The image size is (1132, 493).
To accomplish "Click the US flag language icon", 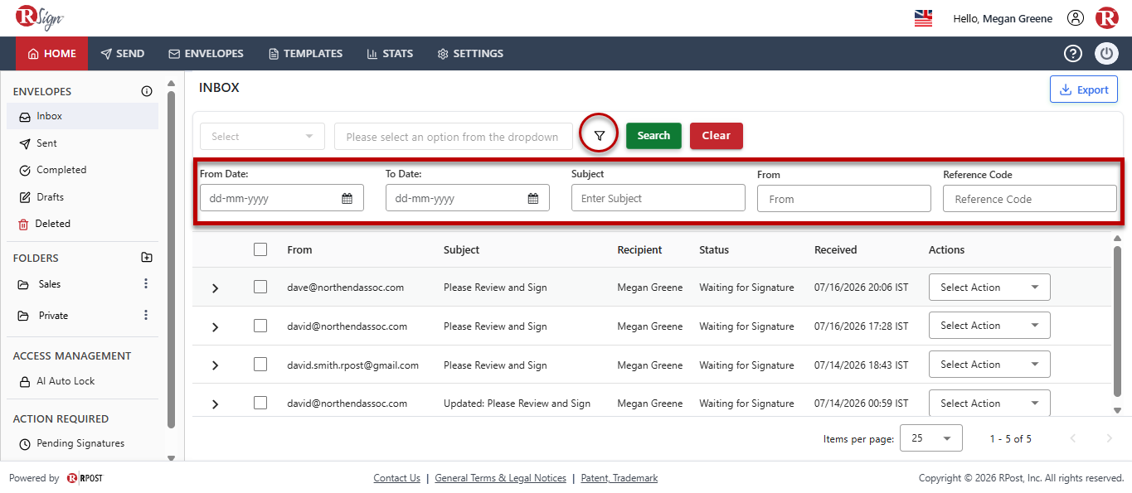I will (x=924, y=18).
